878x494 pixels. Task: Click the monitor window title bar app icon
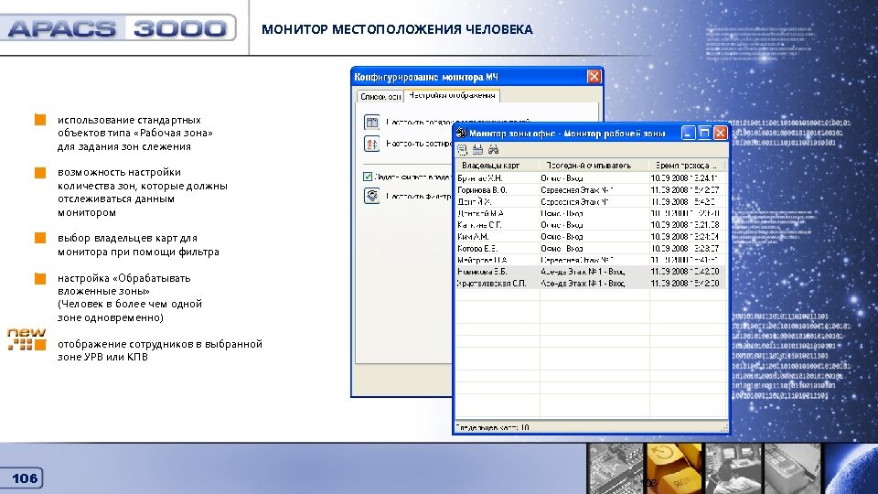461,133
